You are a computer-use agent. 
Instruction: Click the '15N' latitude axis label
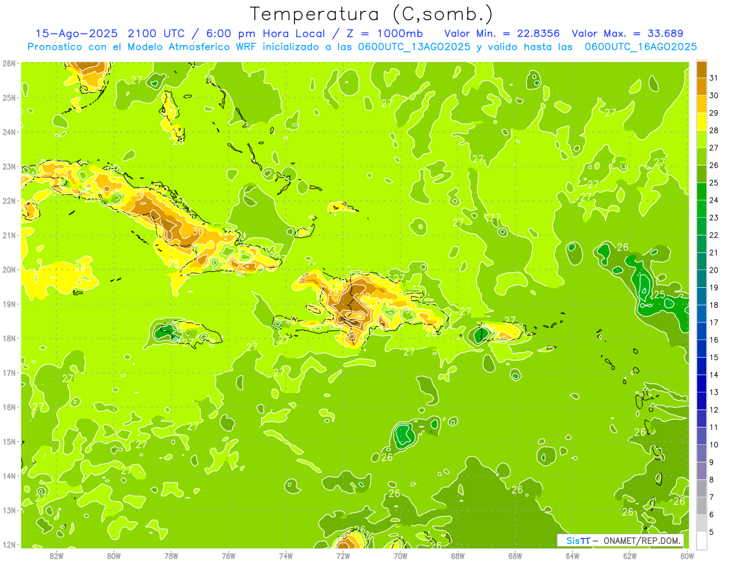pos(9,442)
